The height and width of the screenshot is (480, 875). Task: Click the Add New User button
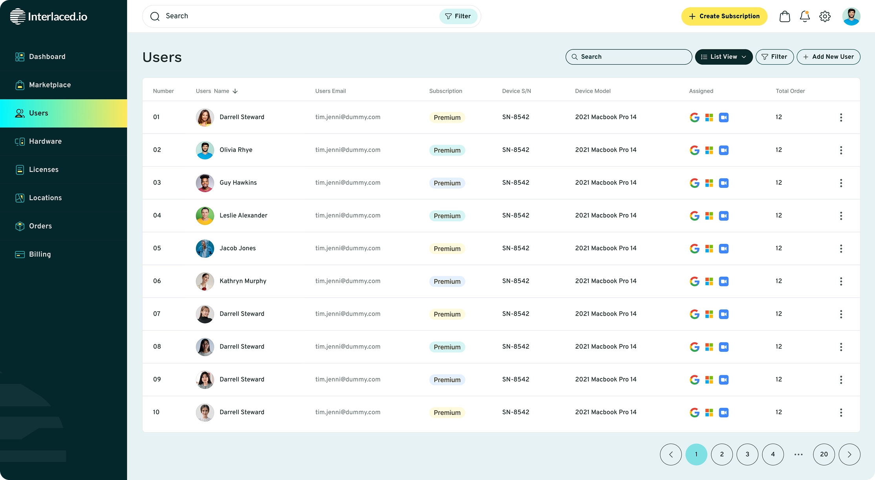click(828, 57)
